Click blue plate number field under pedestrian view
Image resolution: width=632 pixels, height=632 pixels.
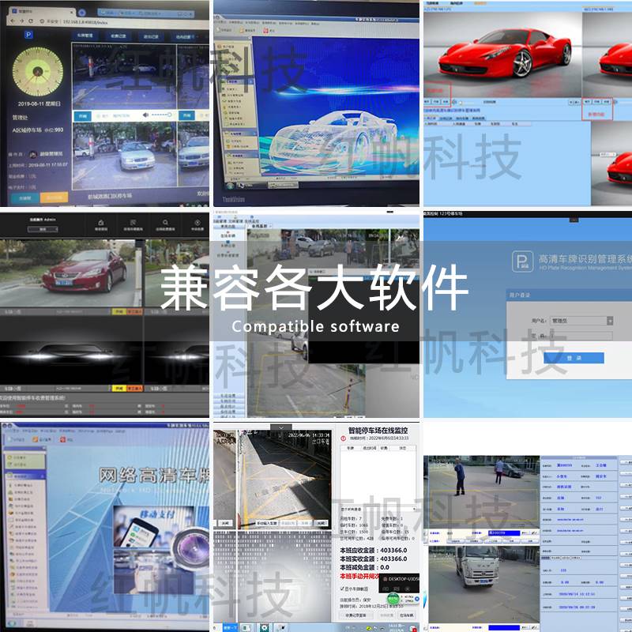pyautogui.click(x=504, y=532)
